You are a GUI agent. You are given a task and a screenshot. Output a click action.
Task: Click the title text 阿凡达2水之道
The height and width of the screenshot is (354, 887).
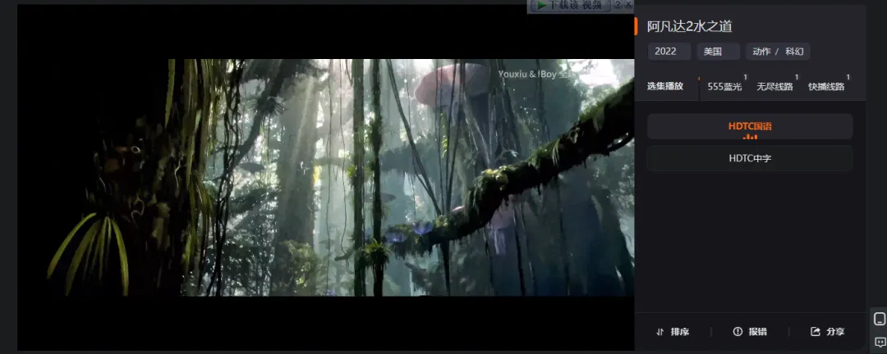tap(690, 26)
